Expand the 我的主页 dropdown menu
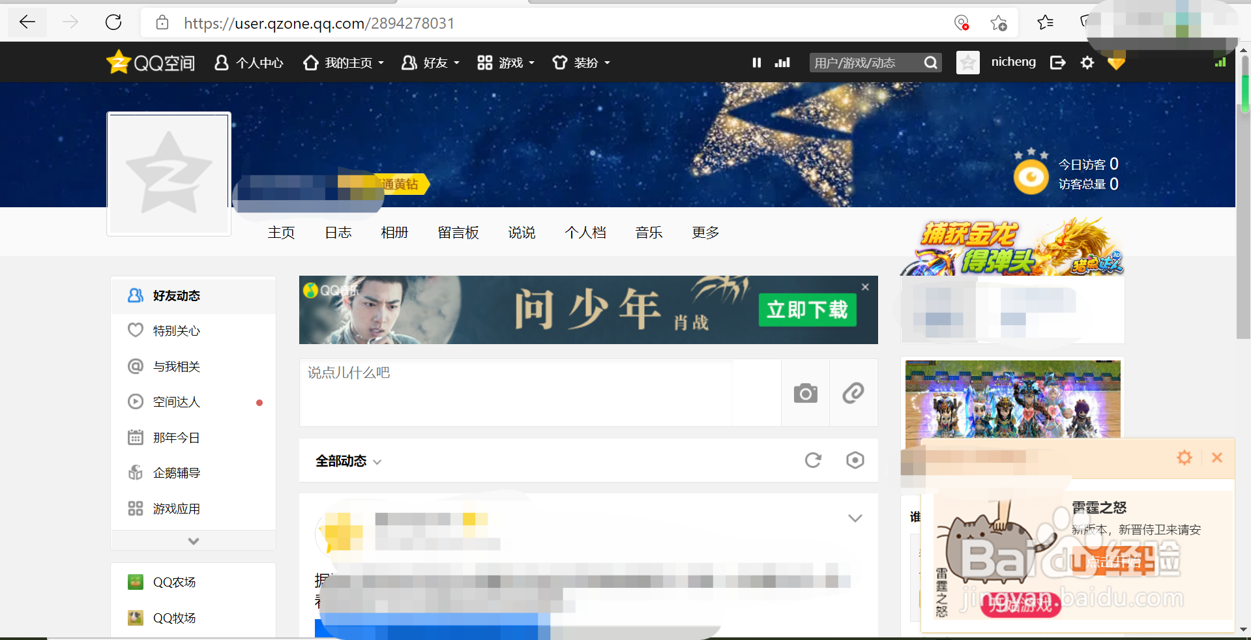1251x640 pixels. [x=344, y=63]
